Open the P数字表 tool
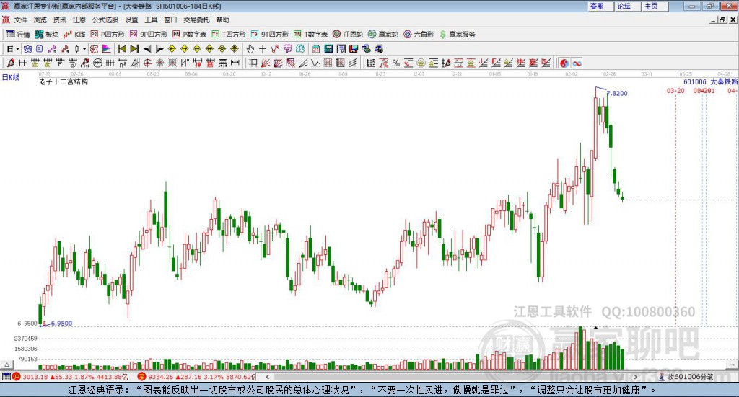739x397 pixels. click(190, 35)
